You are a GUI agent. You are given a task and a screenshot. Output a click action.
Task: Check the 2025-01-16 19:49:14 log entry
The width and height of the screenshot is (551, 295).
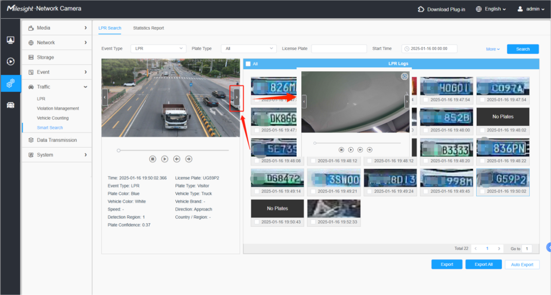click(x=257, y=192)
